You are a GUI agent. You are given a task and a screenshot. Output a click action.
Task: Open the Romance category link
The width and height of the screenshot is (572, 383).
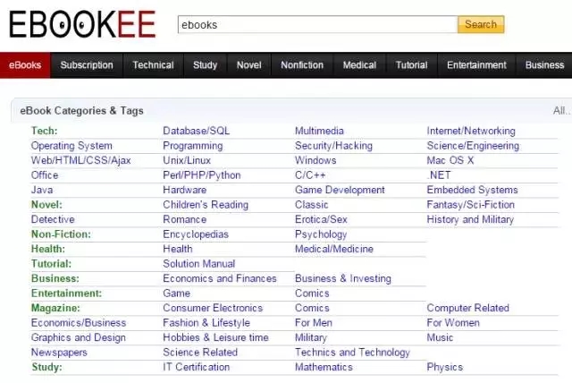point(185,219)
